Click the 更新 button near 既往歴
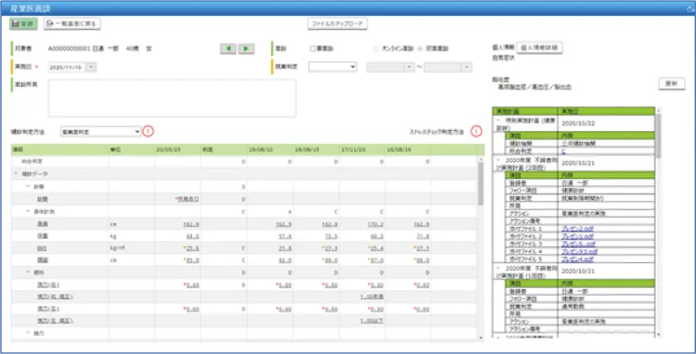The image size is (696, 354). [x=671, y=84]
